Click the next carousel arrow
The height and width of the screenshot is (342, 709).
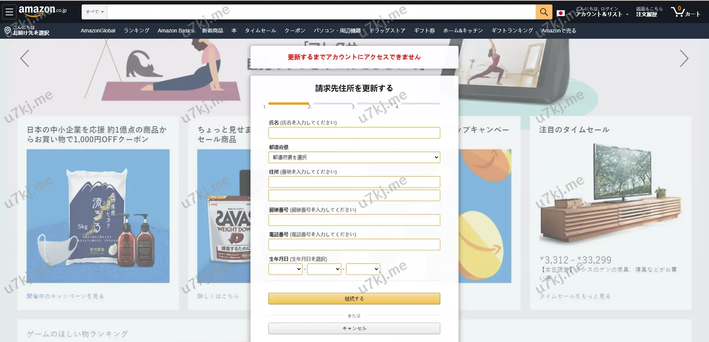click(683, 58)
